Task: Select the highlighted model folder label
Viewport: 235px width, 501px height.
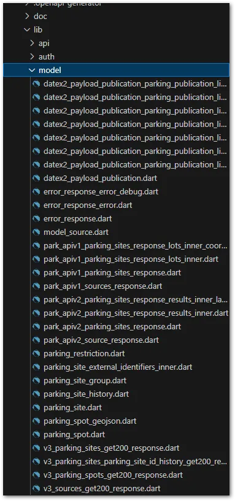Action: click(x=50, y=71)
